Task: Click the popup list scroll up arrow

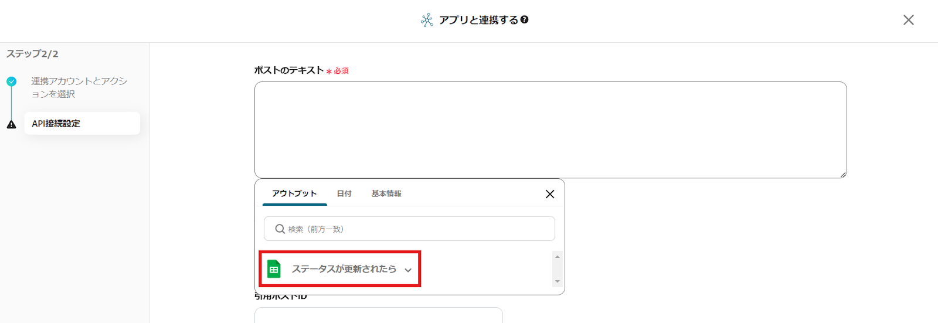Action: point(558,257)
